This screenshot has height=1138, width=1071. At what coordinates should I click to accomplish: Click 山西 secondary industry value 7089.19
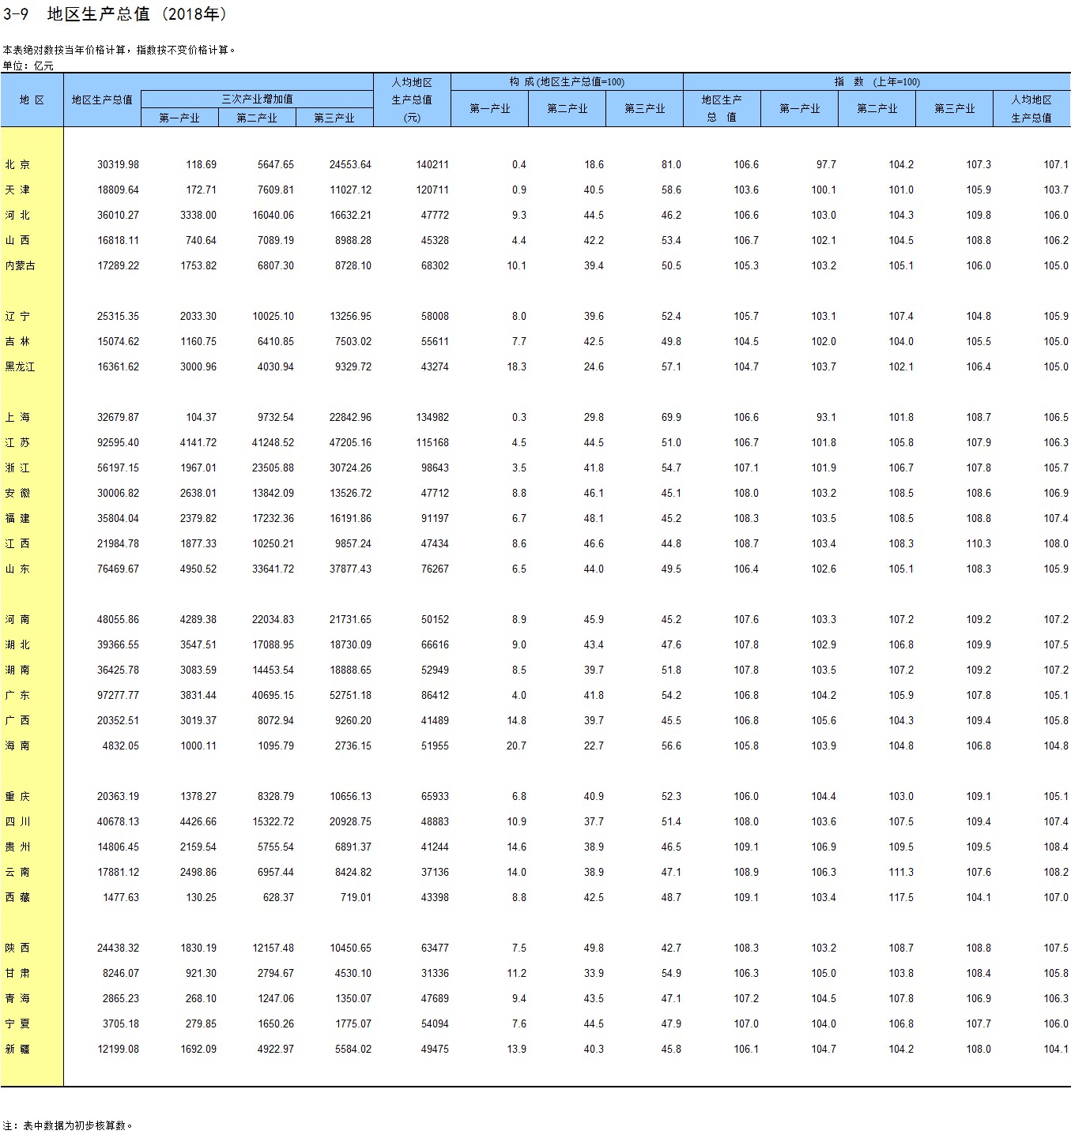tap(276, 240)
